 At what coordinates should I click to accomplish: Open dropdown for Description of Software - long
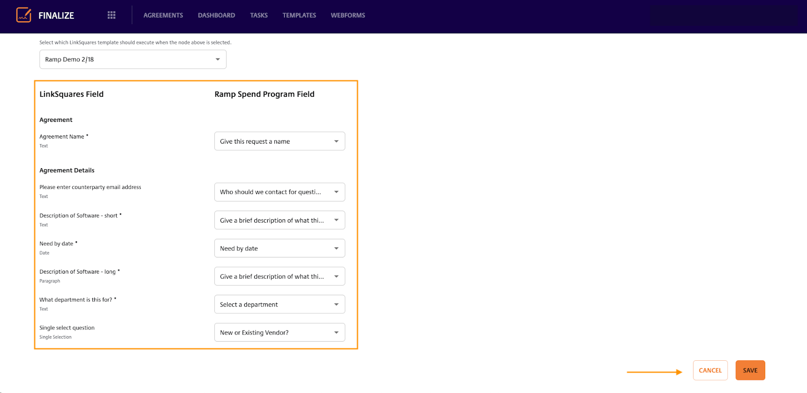[x=279, y=277]
